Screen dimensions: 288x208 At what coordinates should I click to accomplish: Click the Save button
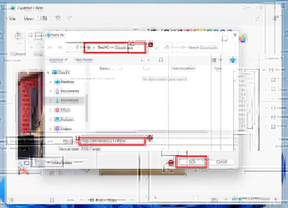click(192, 162)
